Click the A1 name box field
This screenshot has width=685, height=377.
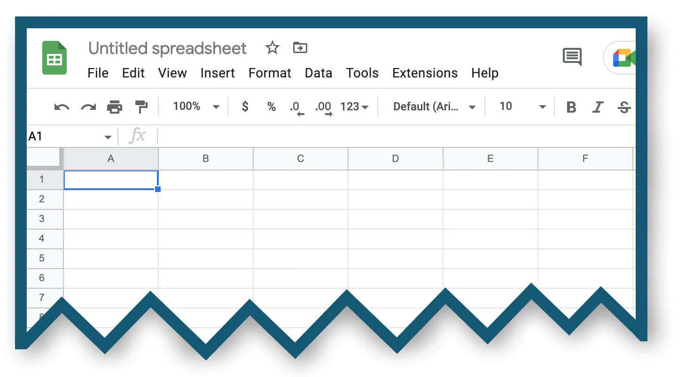tap(70, 137)
